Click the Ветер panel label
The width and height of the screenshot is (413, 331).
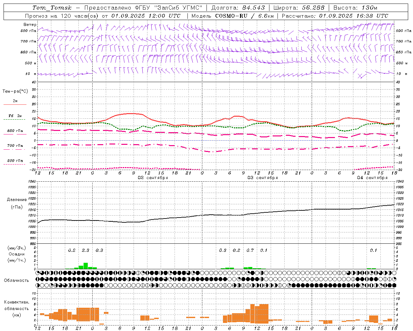click(30, 25)
